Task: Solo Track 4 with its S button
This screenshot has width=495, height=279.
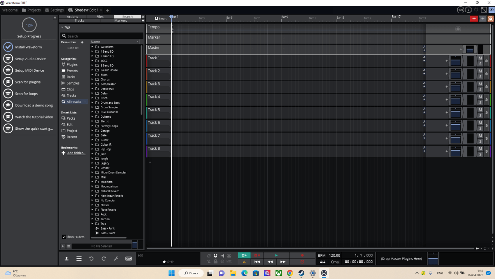Action: coord(480,103)
